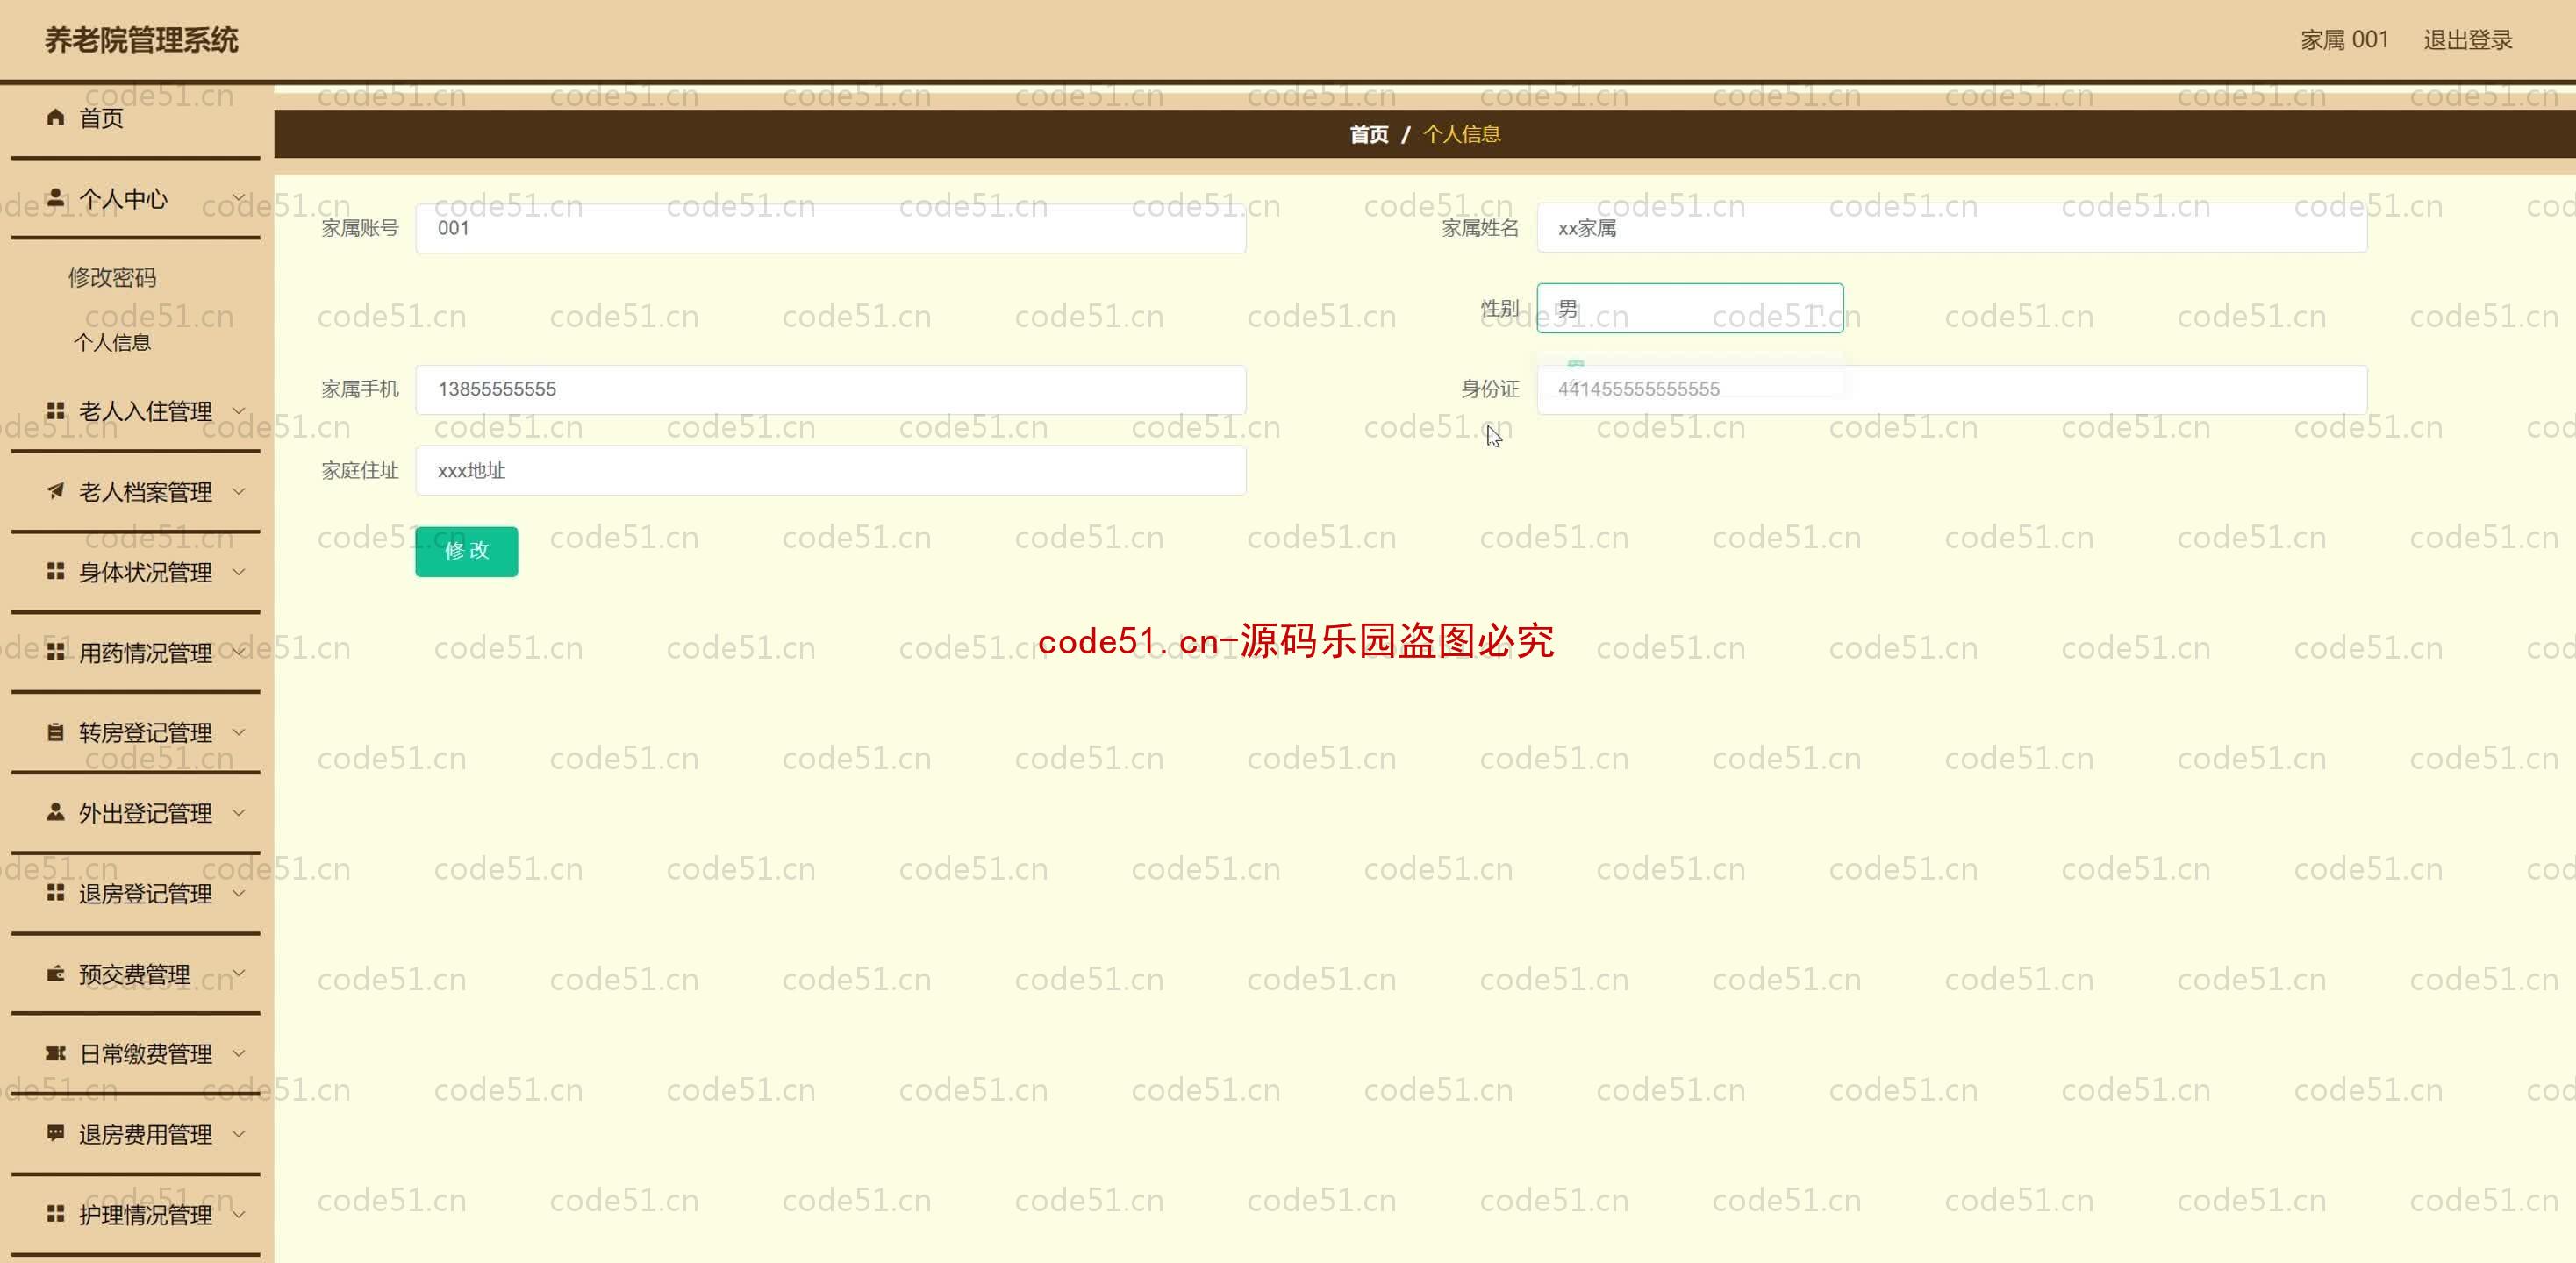The image size is (2576, 1263).
Task: Expand the 日常缴费管理 chevron
Action: [x=239, y=1053]
